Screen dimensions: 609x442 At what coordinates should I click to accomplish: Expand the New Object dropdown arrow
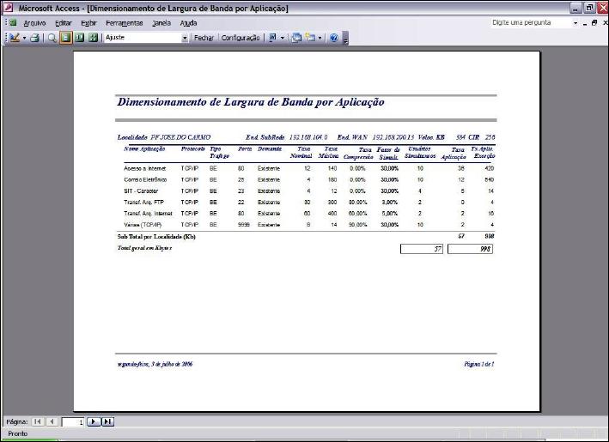point(320,38)
